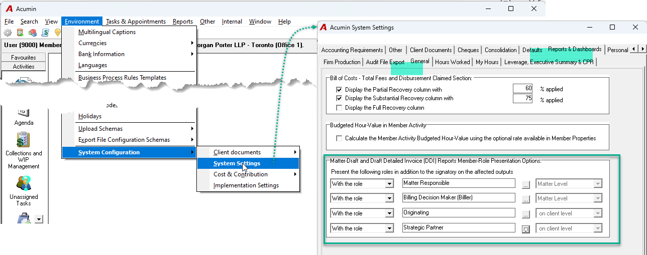The image size is (647, 255).
Task: Click the Activities sidebar button
Action: pos(24,67)
